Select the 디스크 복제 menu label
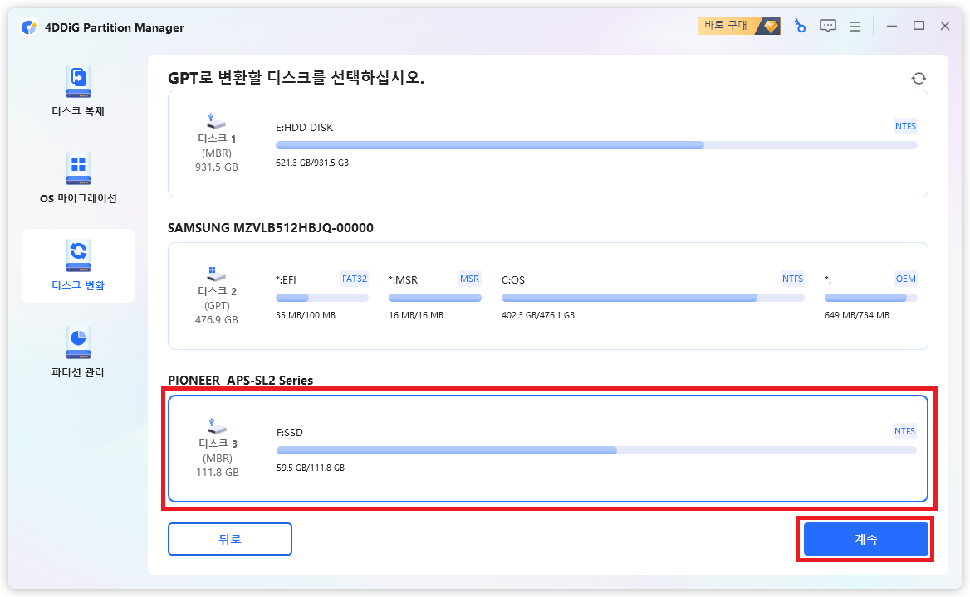The image size is (970, 597). pos(78,111)
